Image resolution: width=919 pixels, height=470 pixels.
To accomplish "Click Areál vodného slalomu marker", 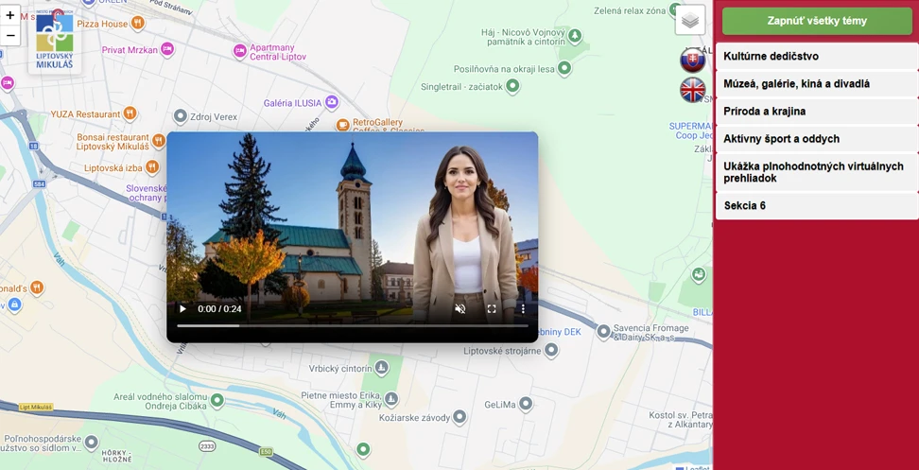I will pyautogui.click(x=217, y=400).
